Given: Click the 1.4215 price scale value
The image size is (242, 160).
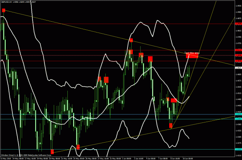Looking at the screenshot, I should pos(239,155).
